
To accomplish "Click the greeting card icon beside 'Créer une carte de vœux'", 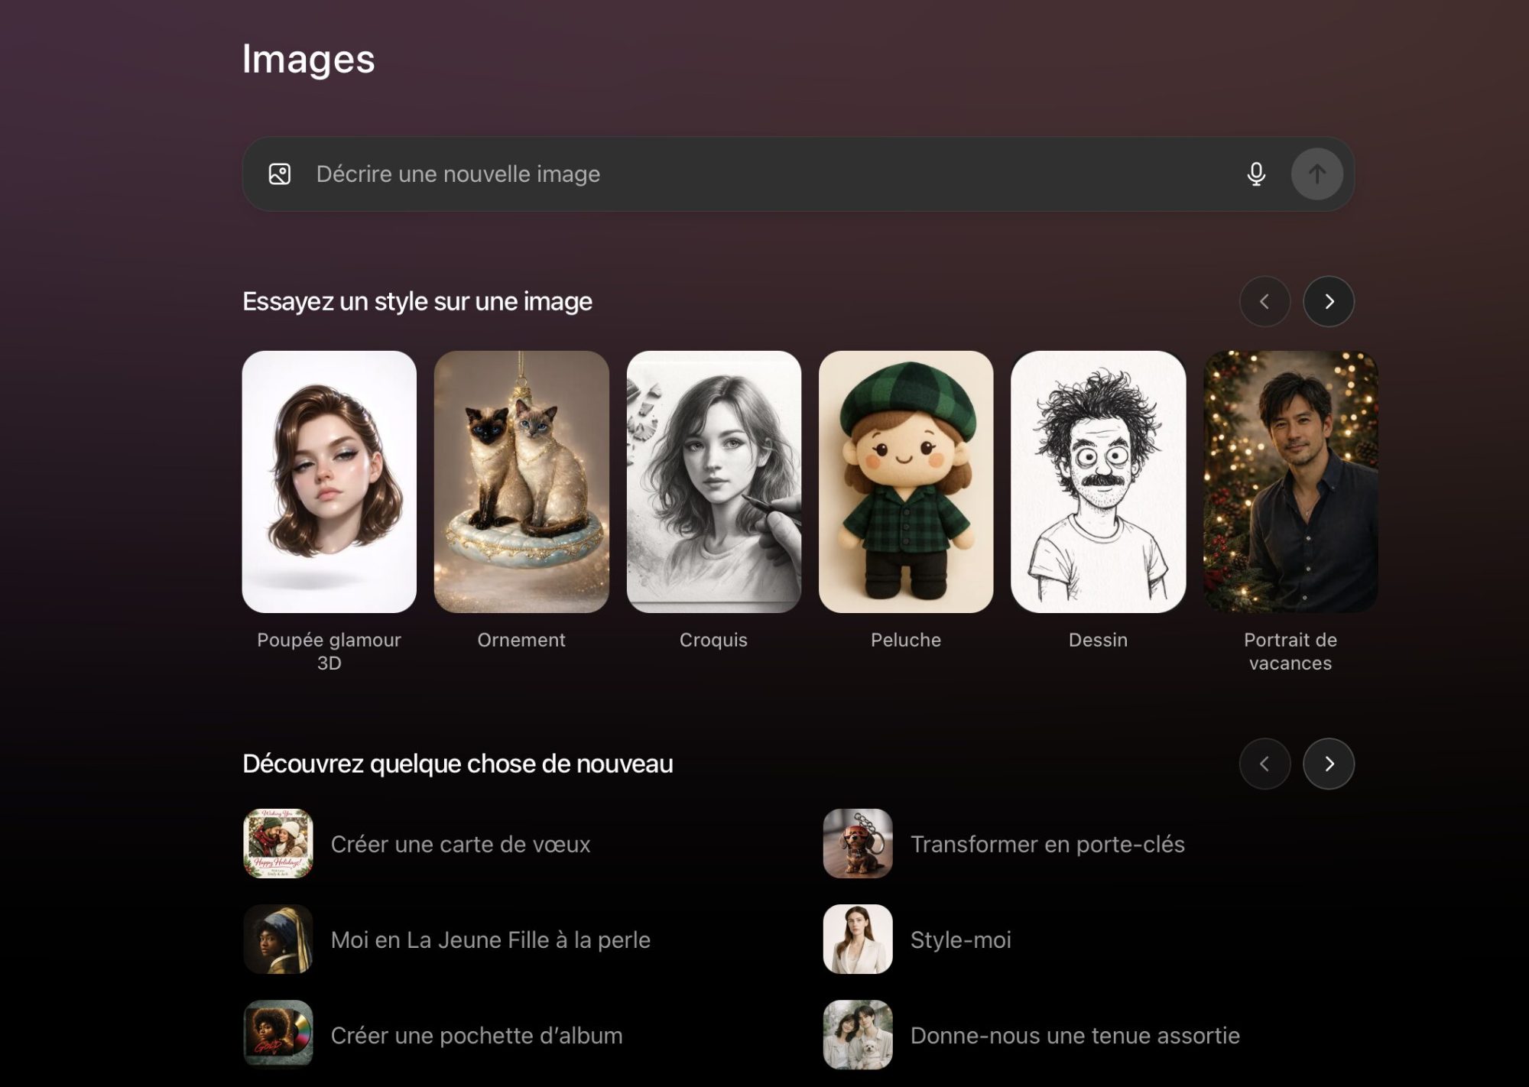I will tap(278, 844).
